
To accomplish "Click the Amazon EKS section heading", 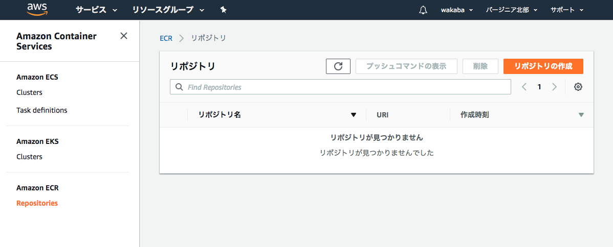I will 37,141.
